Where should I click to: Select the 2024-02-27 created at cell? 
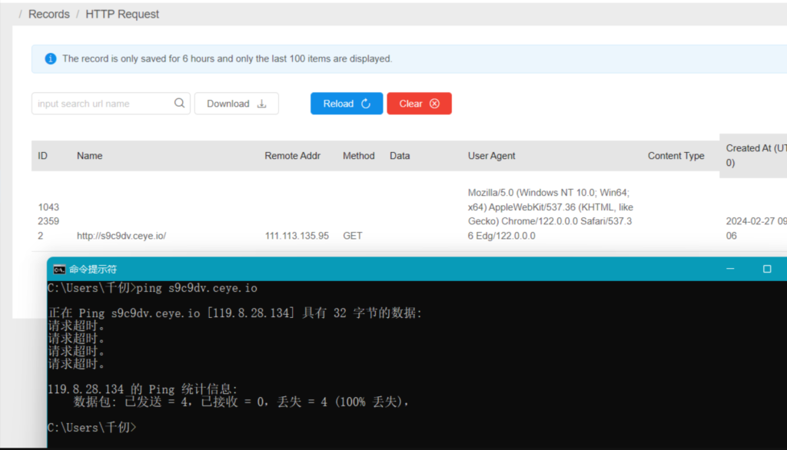point(755,228)
